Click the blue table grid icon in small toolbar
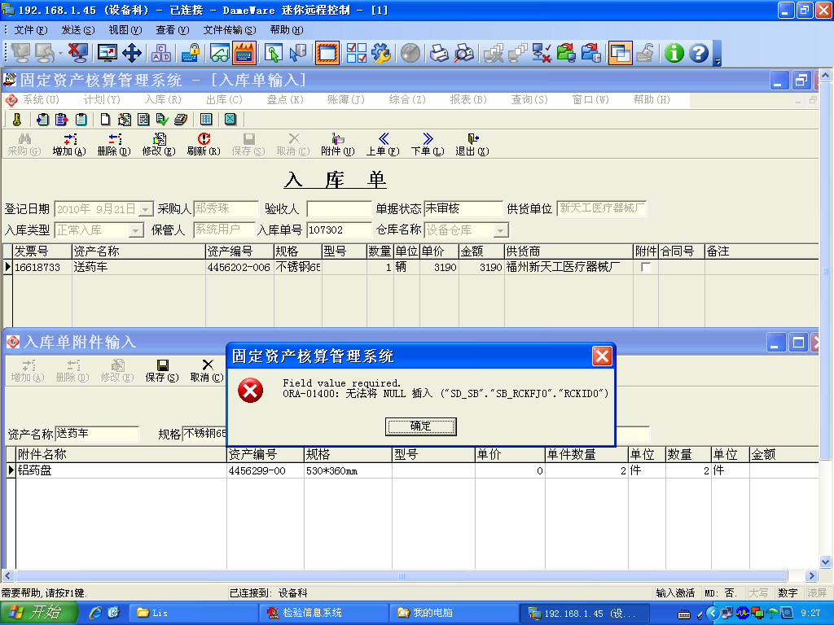834x625 pixels. click(x=206, y=120)
